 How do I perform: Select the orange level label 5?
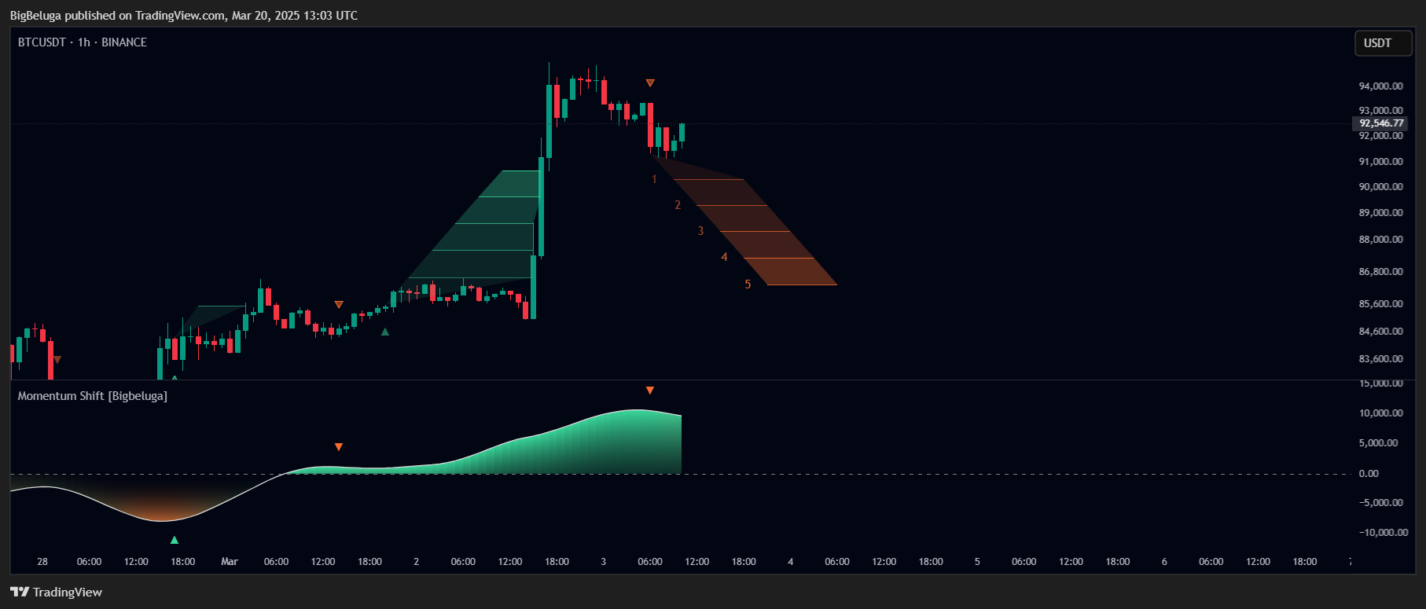[748, 284]
